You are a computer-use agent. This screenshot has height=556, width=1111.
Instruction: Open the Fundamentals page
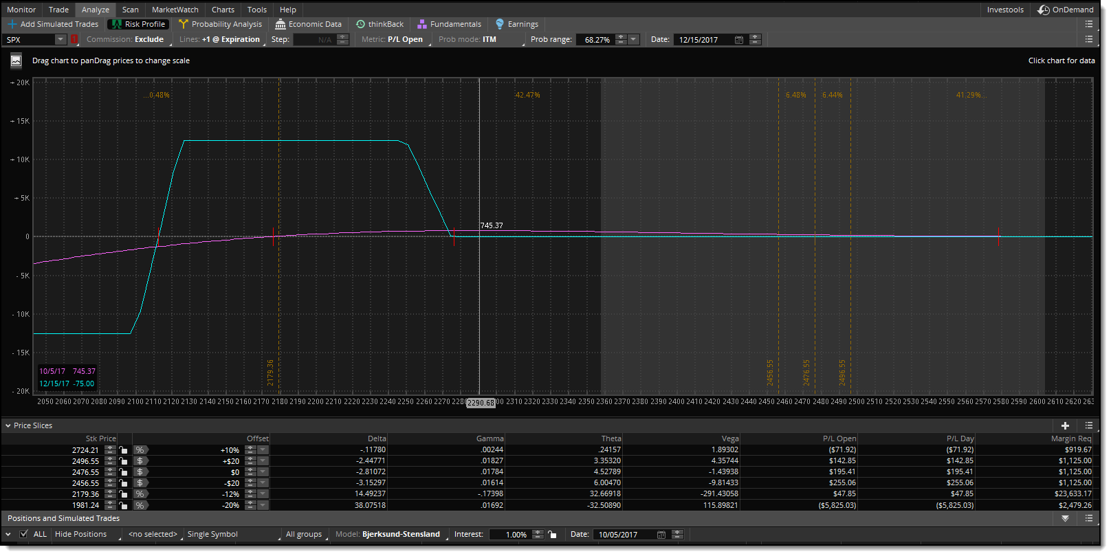click(x=449, y=24)
